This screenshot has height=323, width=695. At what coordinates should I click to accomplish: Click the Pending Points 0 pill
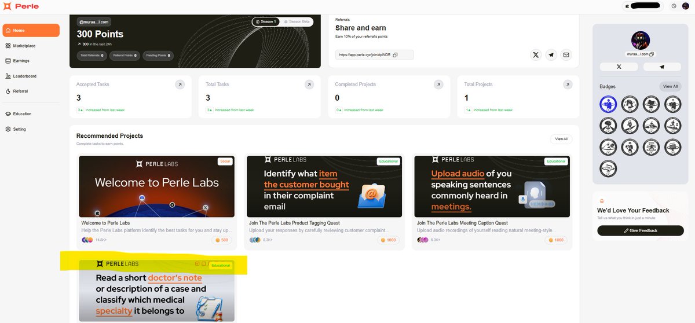[x=158, y=56]
